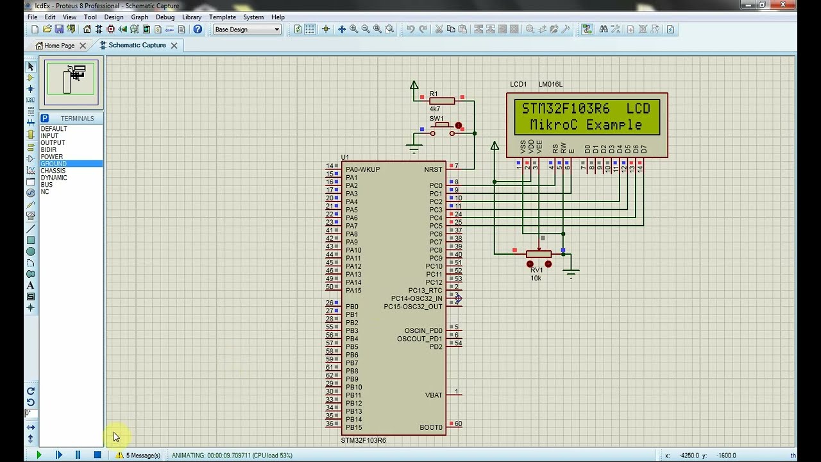Open the binoculars search icon
This screenshot has width=821, height=462.
(x=604, y=30)
